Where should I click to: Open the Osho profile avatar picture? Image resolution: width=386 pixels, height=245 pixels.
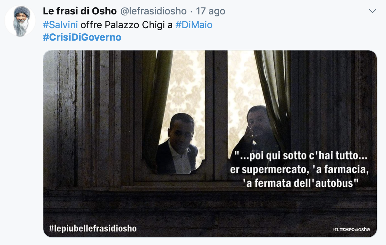20,21
